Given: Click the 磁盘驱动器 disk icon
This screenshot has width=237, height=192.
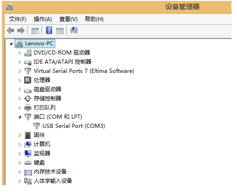Looking at the screenshot, I should pos(28,91).
